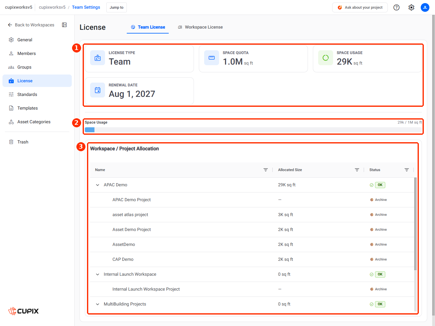Viewport: 435px width, 326px height.
Task: Collapse the APAC Demo workspace row
Action: pos(98,185)
